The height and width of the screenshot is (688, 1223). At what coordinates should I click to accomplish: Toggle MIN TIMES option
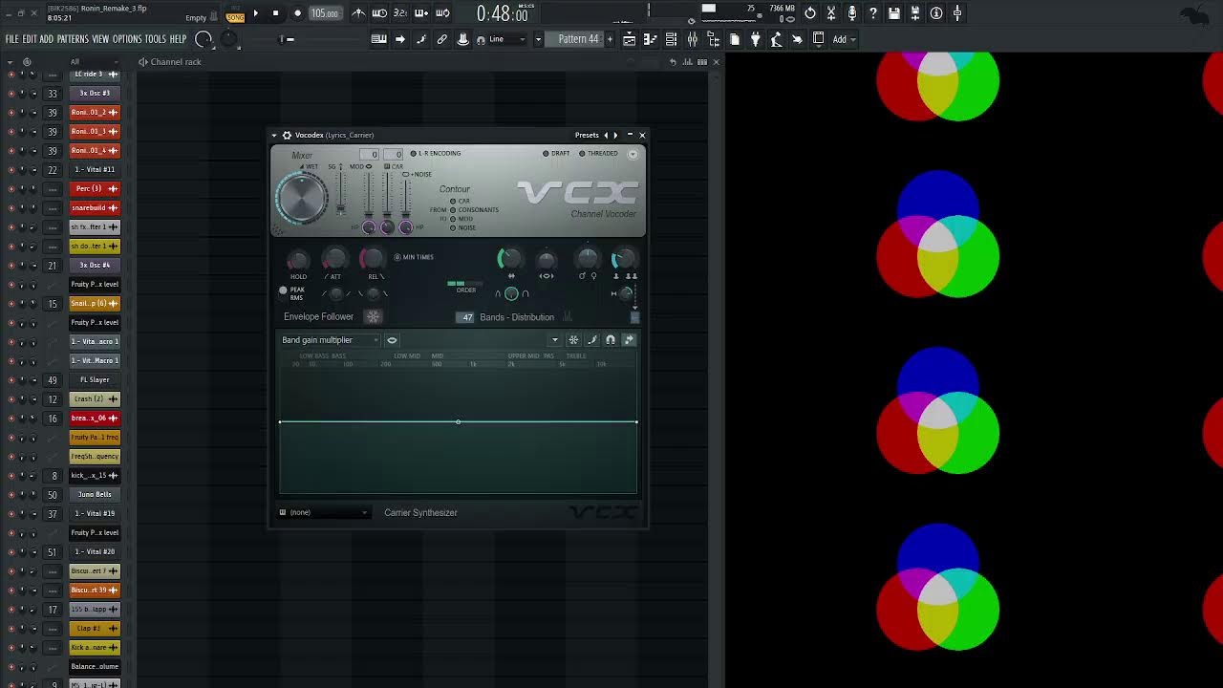coord(414,257)
